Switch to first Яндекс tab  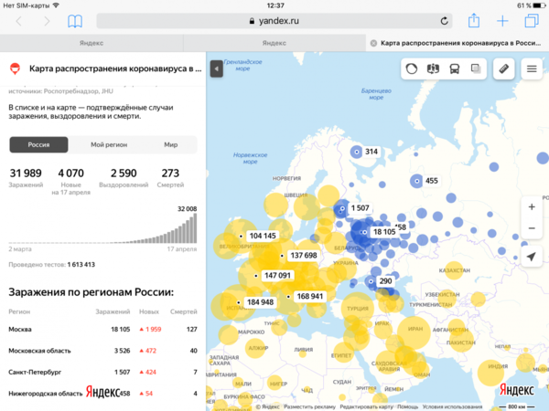[x=91, y=43]
